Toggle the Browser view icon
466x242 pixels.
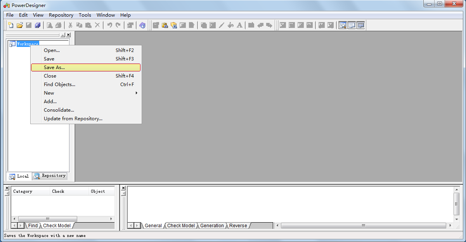coord(343,25)
